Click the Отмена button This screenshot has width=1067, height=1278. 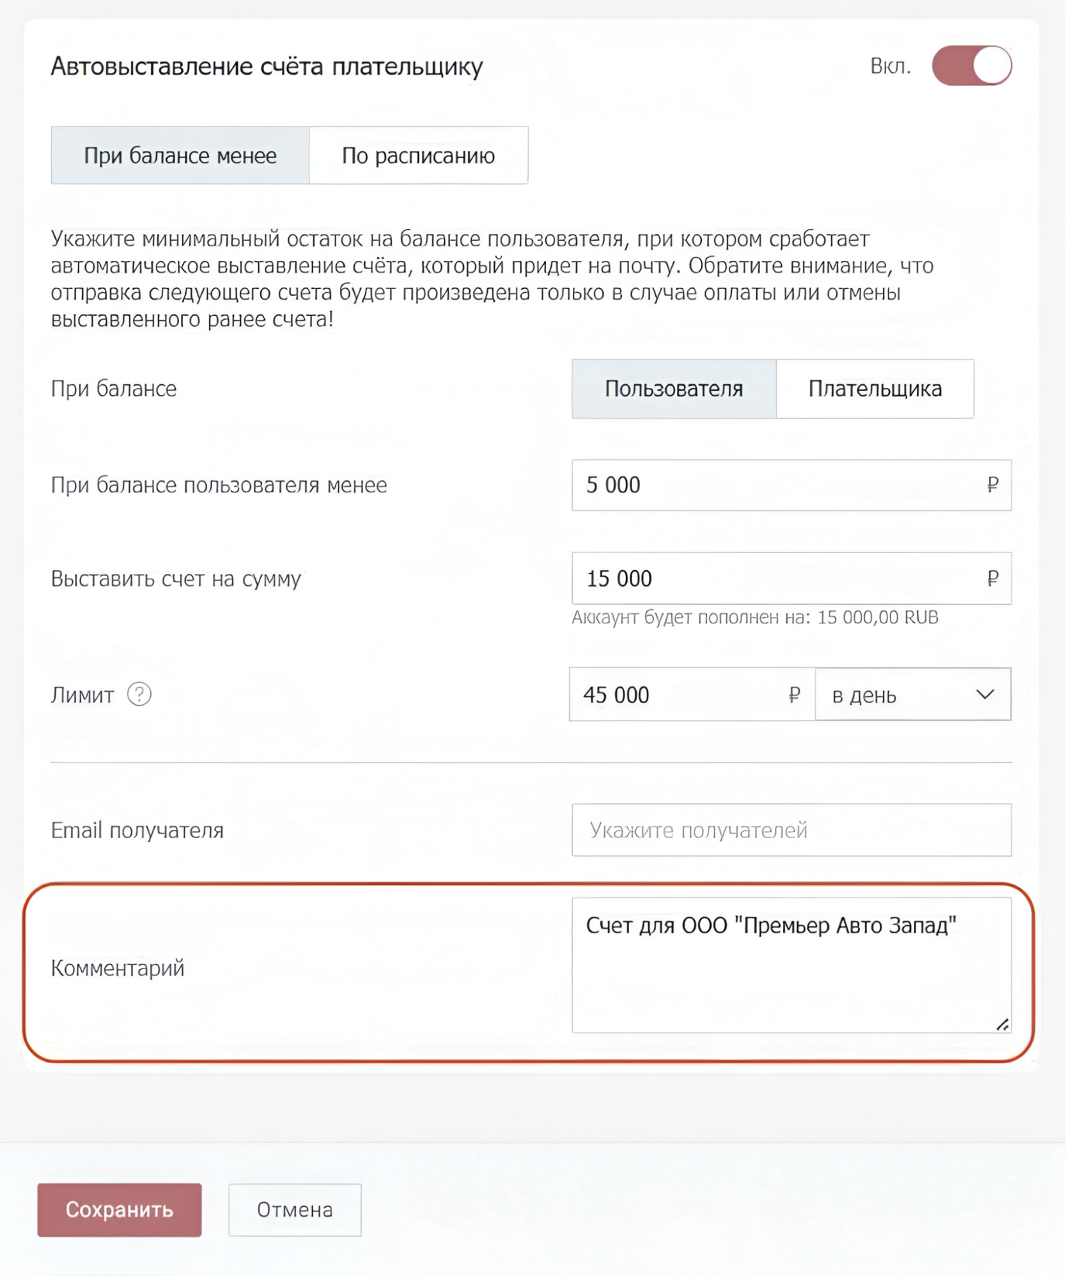pos(295,1210)
